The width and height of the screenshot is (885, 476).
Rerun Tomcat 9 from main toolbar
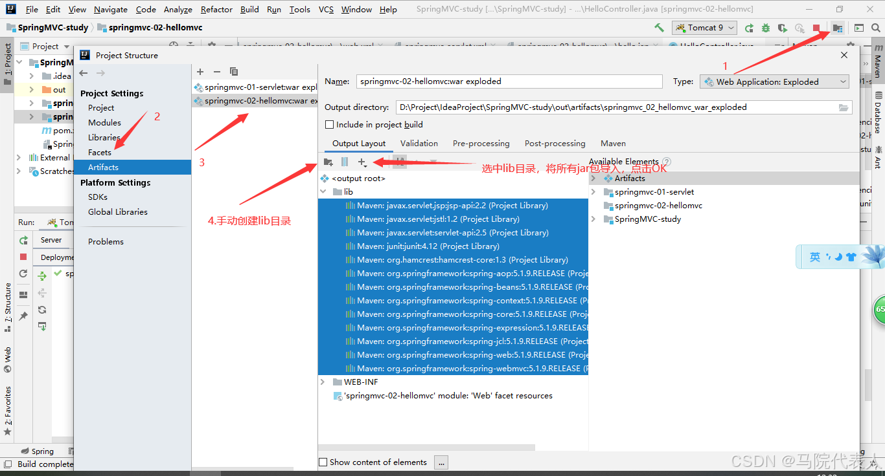750,28
